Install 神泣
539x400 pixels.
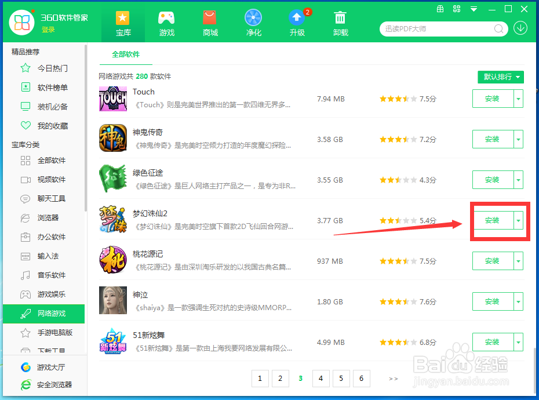pos(493,301)
